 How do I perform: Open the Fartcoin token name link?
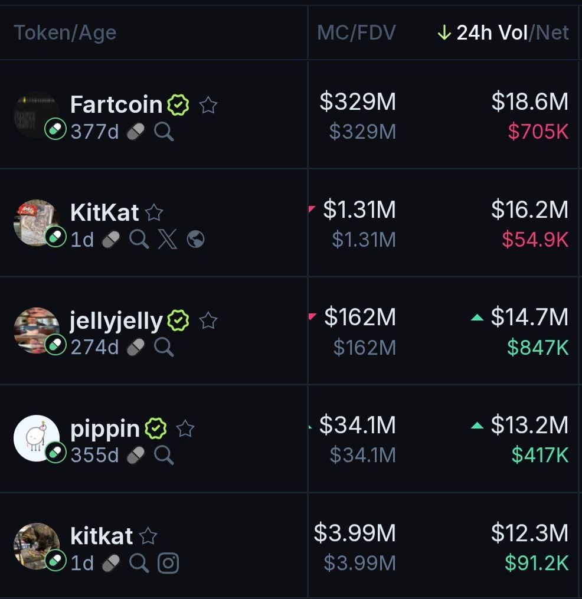coord(116,105)
